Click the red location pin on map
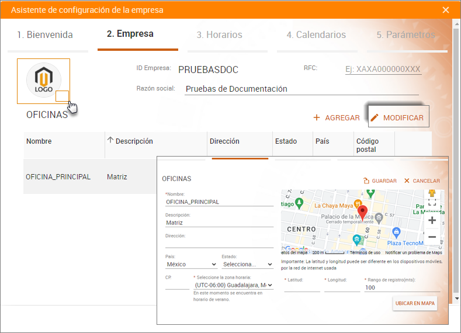This screenshot has height=333, width=461. (362, 212)
